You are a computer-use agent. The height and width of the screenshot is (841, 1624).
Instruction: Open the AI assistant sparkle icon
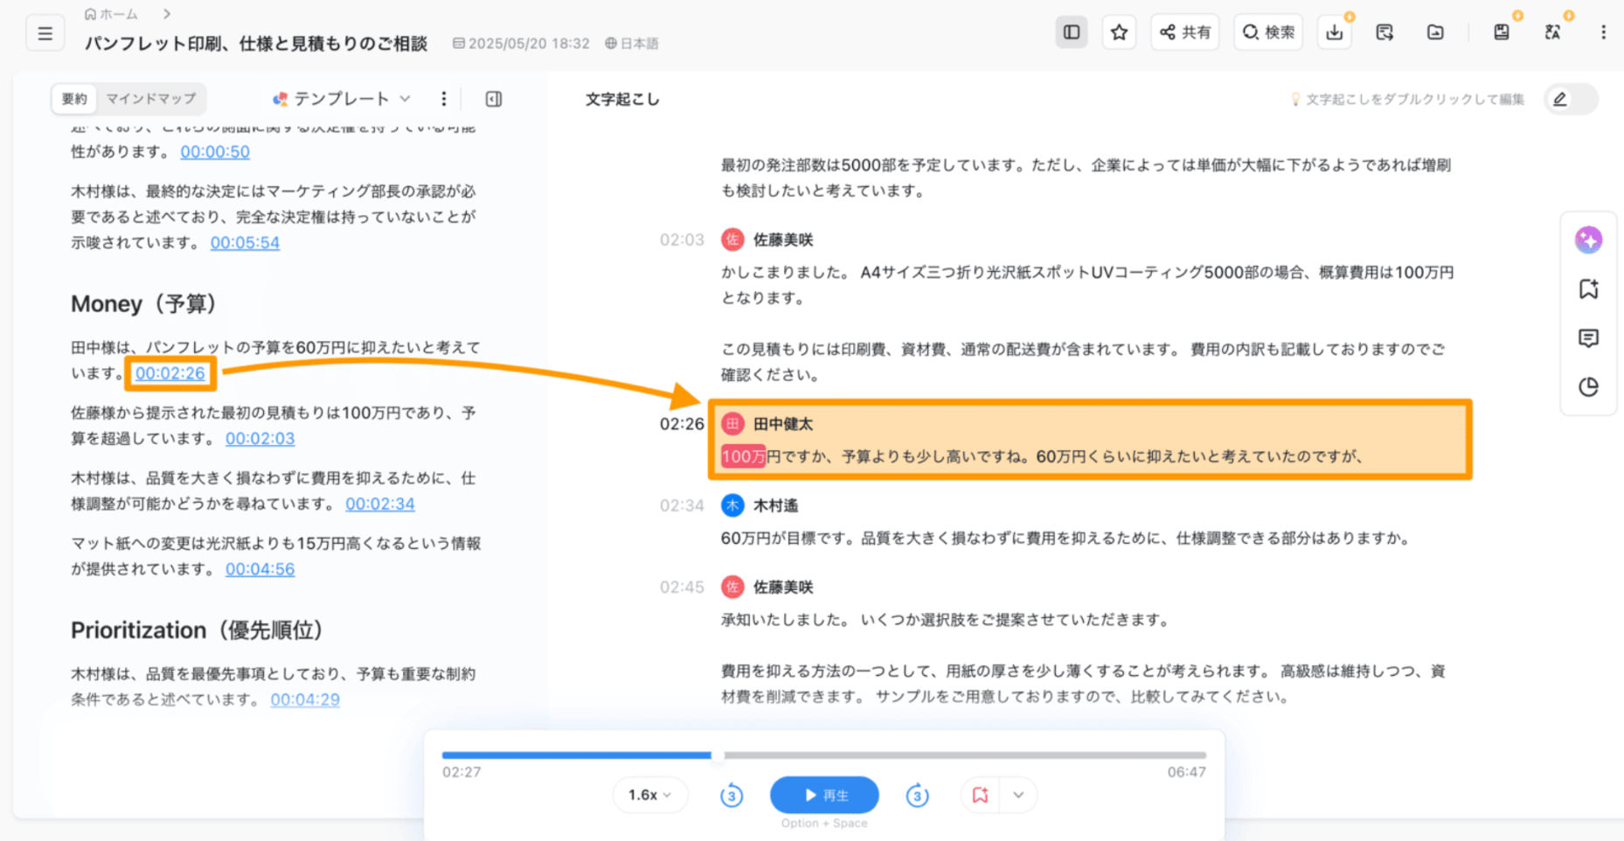[1588, 240]
